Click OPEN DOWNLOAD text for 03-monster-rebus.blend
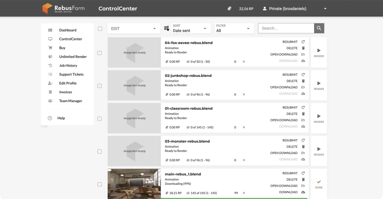This screenshot has height=199, width=383. [284, 153]
